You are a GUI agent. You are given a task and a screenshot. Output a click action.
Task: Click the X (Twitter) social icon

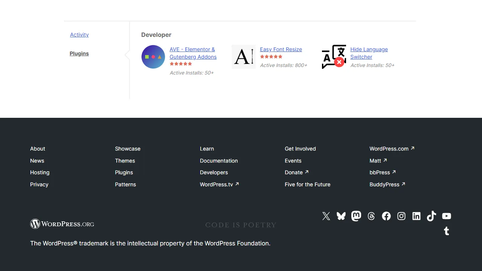(x=326, y=216)
